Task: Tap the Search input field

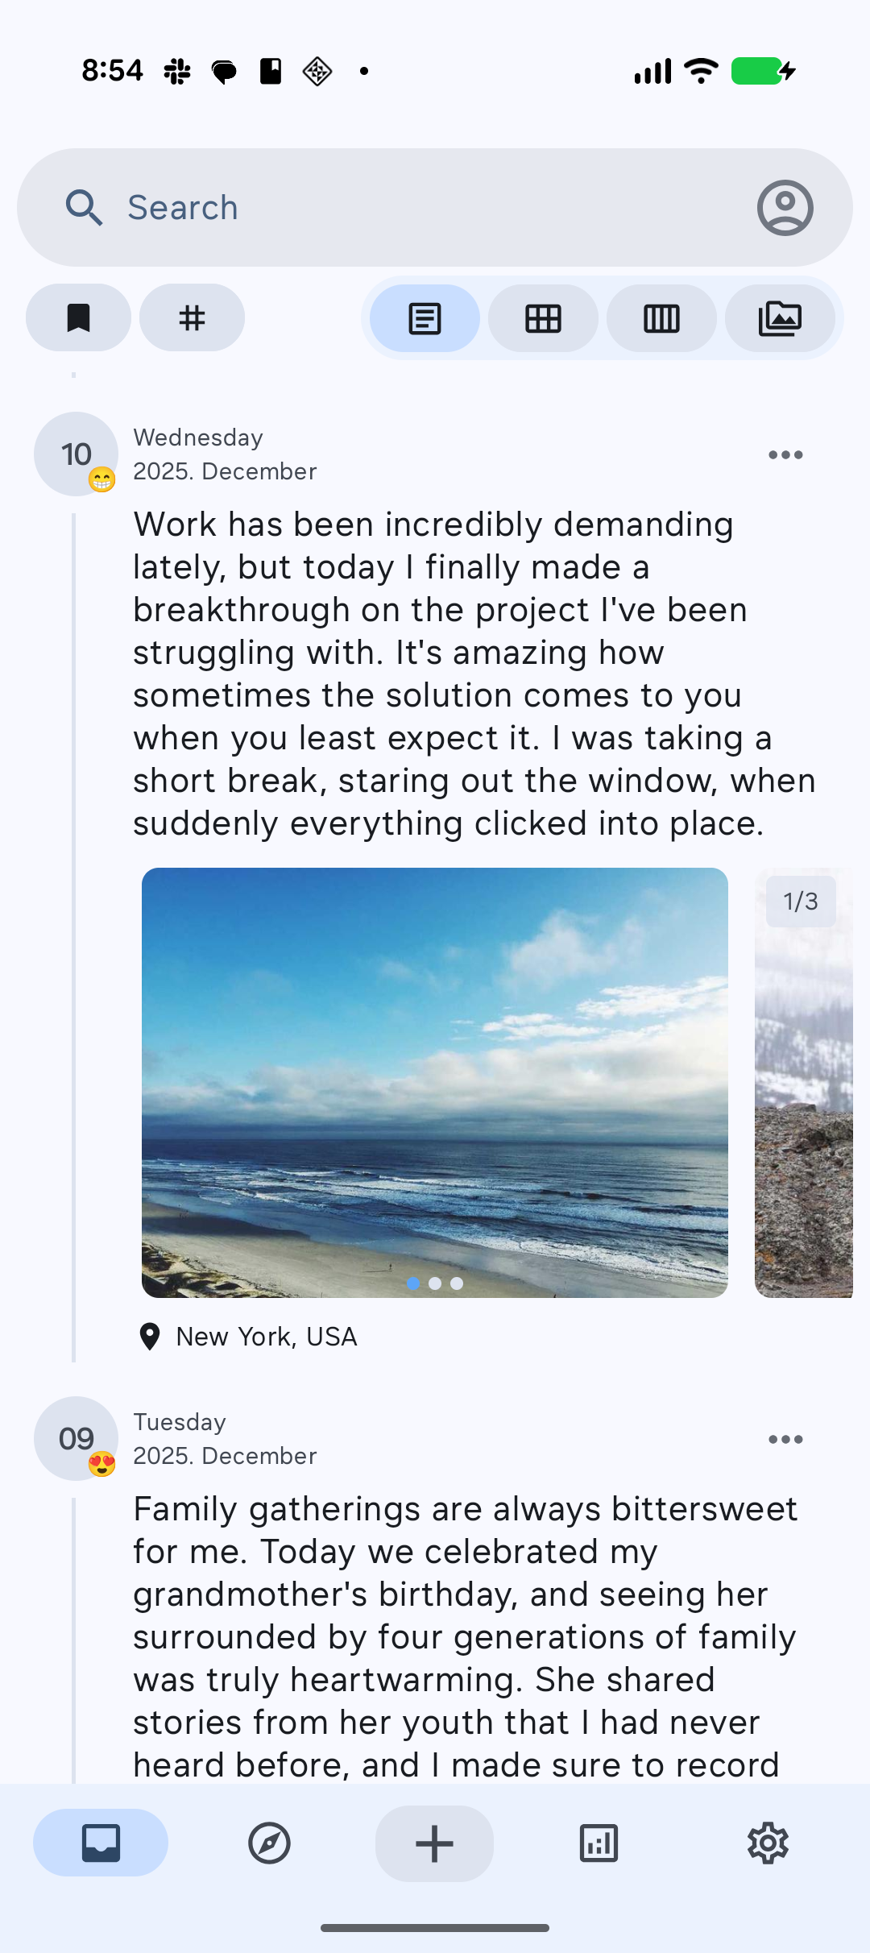Action: pyautogui.click(x=322, y=207)
